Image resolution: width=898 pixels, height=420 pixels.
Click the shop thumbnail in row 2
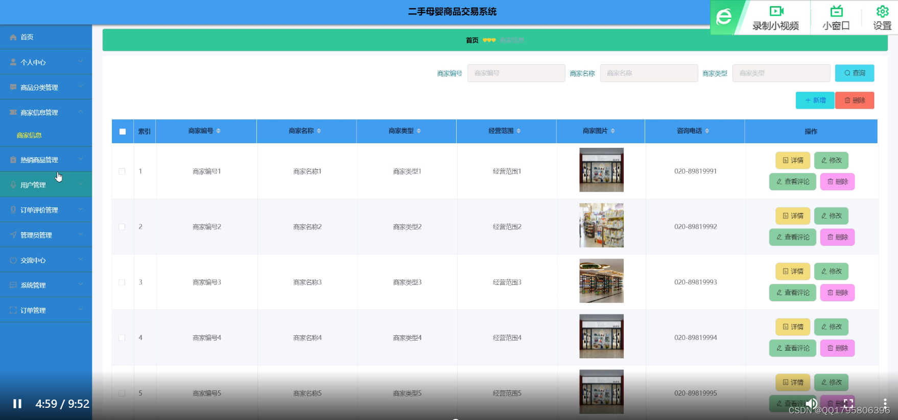click(x=601, y=225)
